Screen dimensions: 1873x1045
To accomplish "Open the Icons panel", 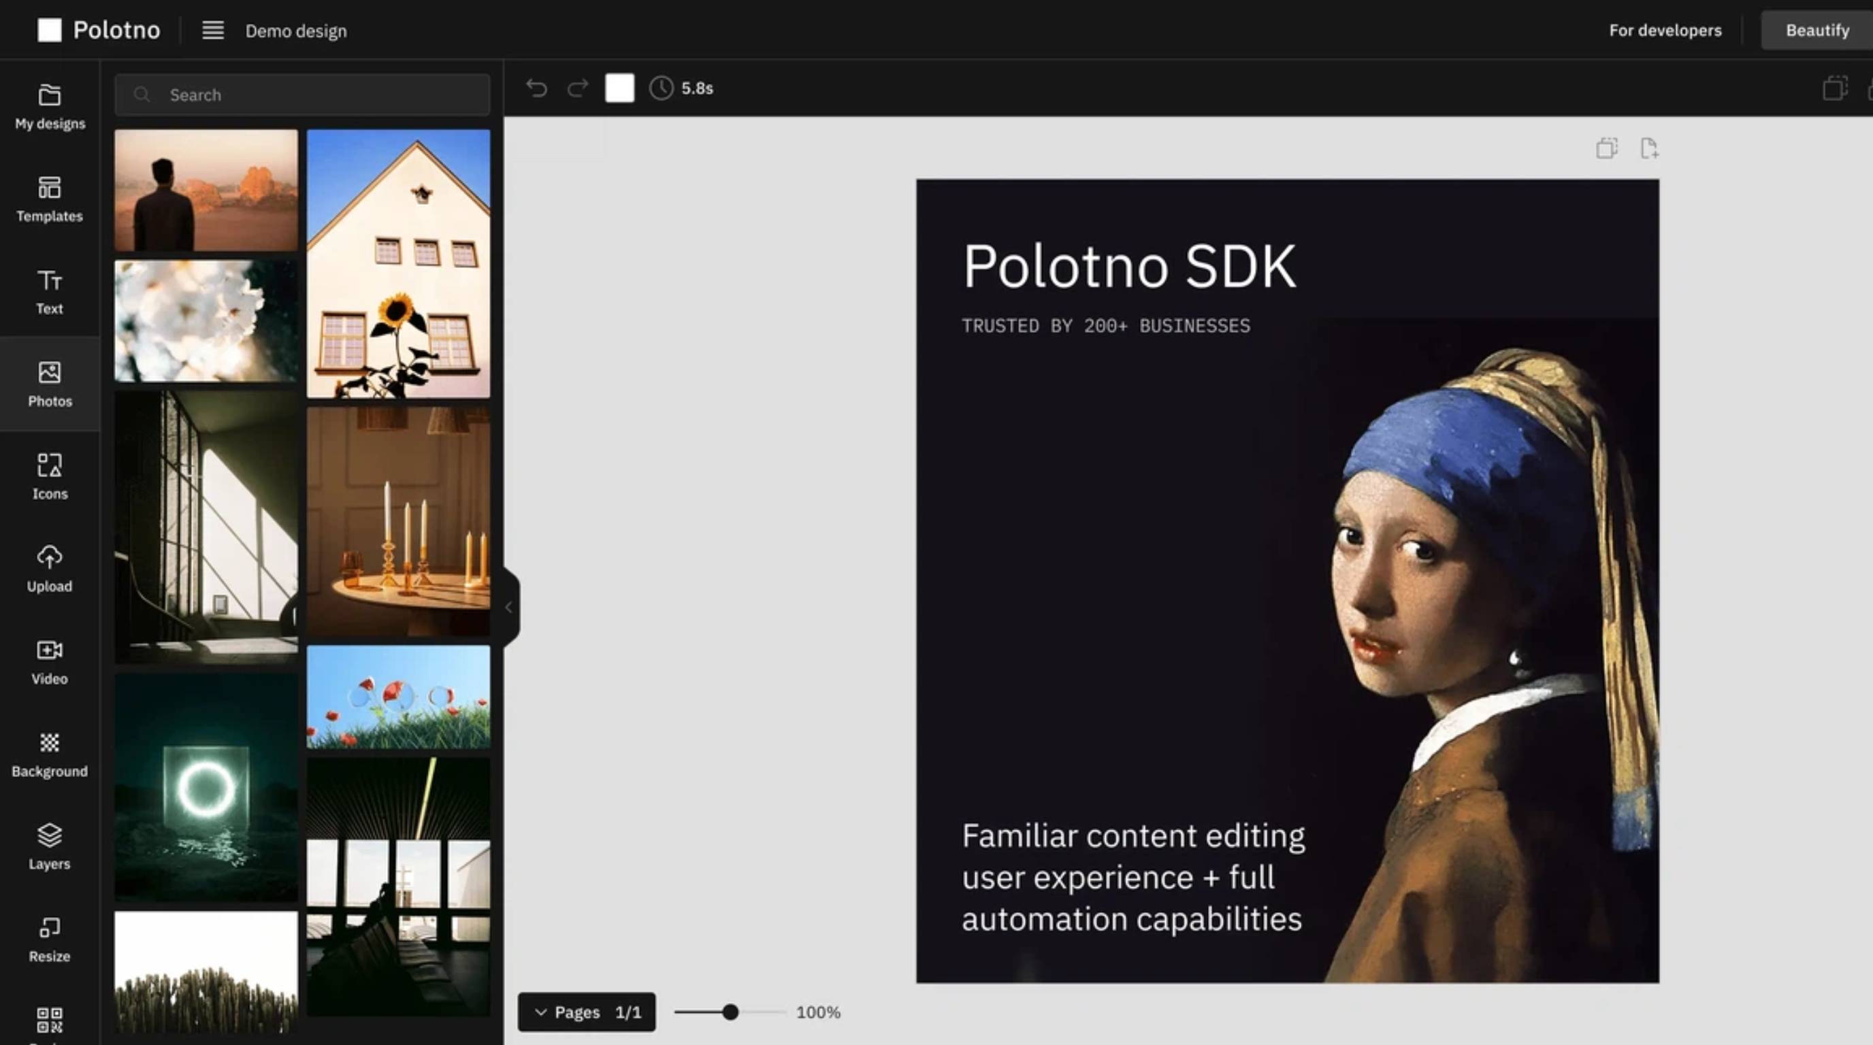I will (x=50, y=476).
